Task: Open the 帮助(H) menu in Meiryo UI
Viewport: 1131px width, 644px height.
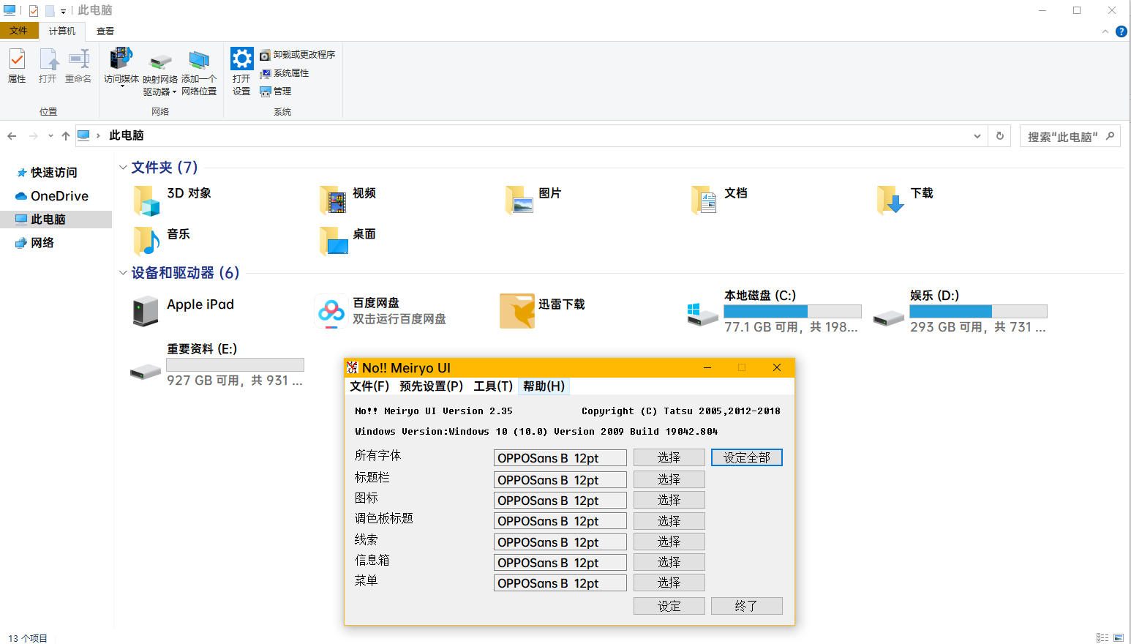Action: tap(544, 386)
